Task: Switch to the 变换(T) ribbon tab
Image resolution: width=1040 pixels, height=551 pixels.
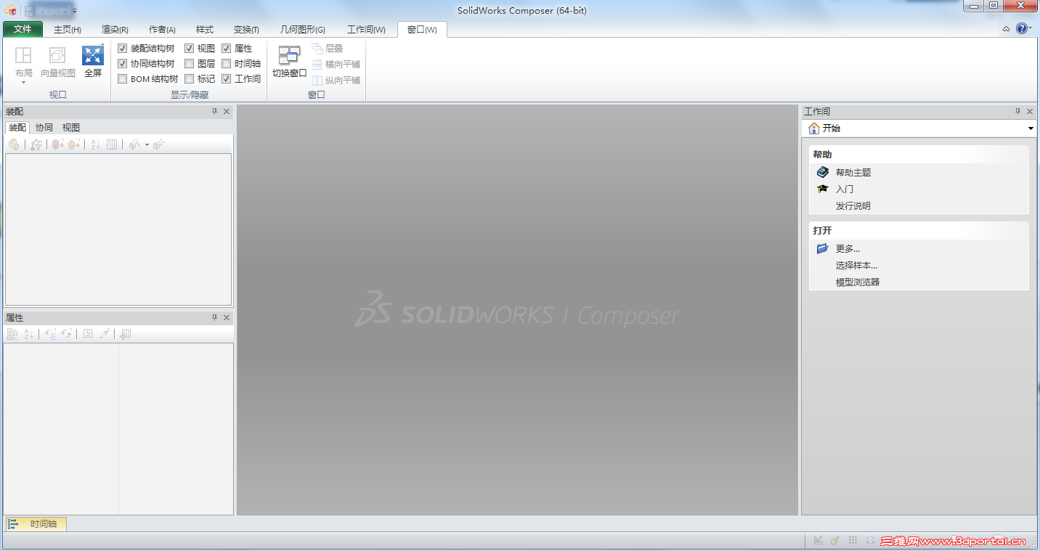Action: pos(246,30)
